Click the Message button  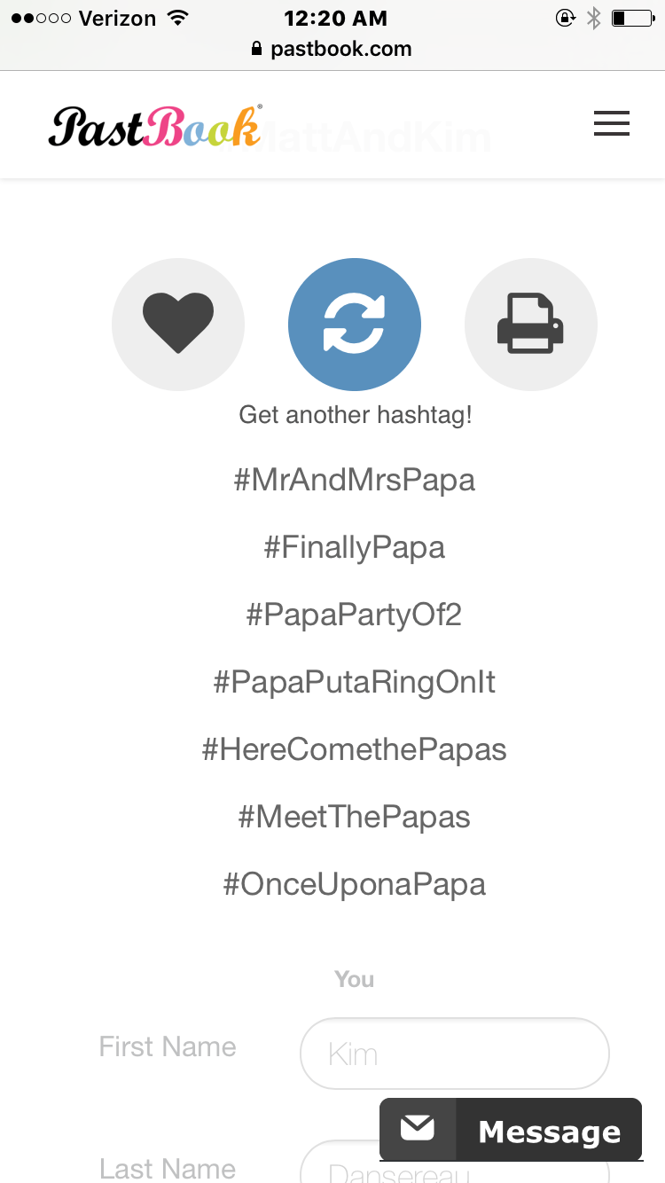[549, 1132]
